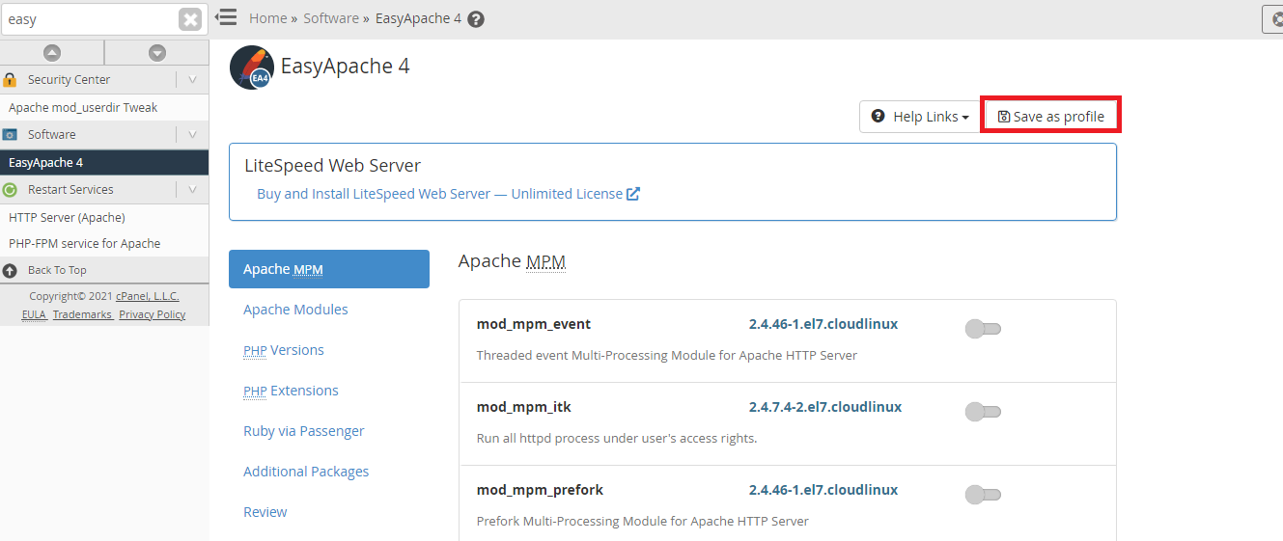This screenshot has height=541, width=1283.
Task: Collapse the Software section chevron
Action: tap(192, 135)
